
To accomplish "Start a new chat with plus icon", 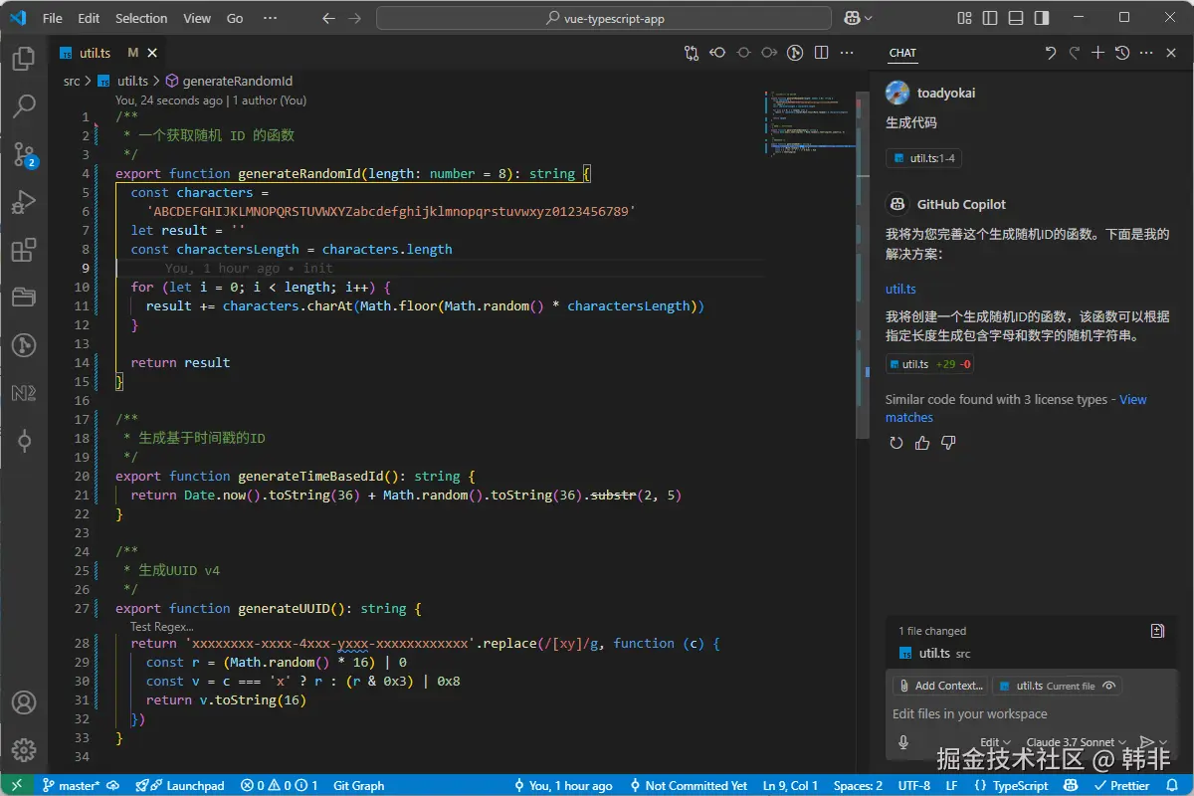I will pos(1097,53).
